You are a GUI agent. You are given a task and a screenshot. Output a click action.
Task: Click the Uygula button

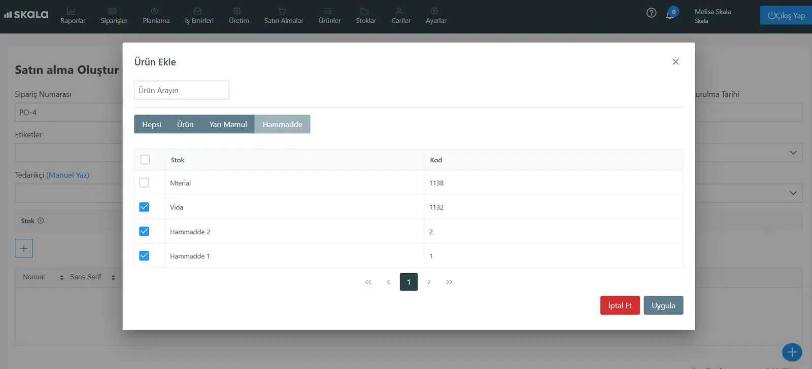point(663,305)
